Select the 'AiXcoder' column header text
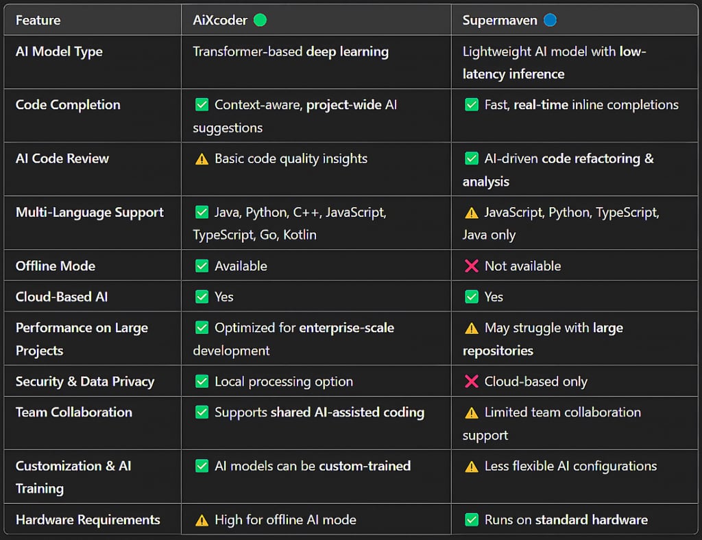 point(220,20)
